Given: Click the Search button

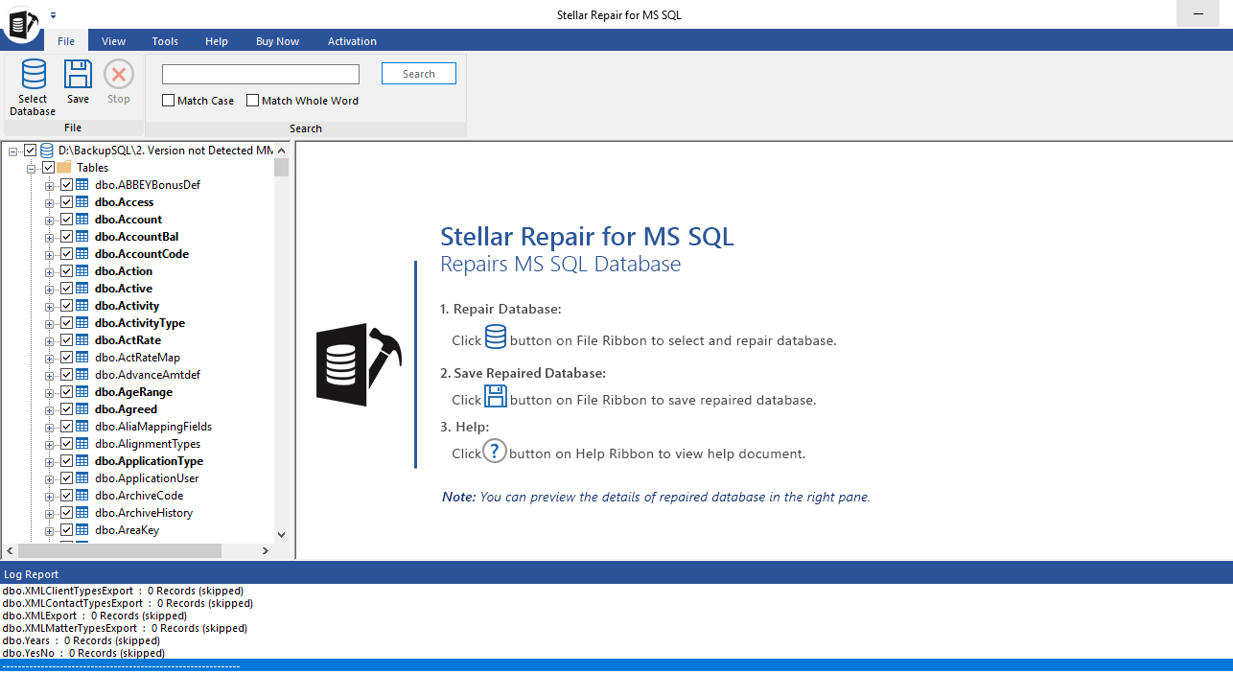Looking at the screenshot, I should click(419, 74).
